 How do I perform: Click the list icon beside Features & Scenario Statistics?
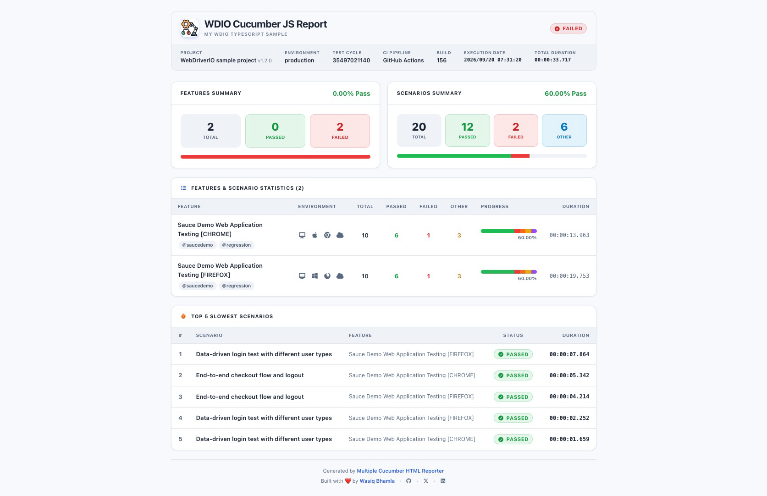tap(183, 188)
